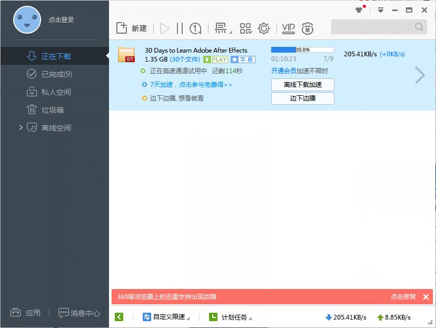Click 边下边播, 想看就看 text
The height and width of the screenshot is (328, 436).
coord(176,98)
